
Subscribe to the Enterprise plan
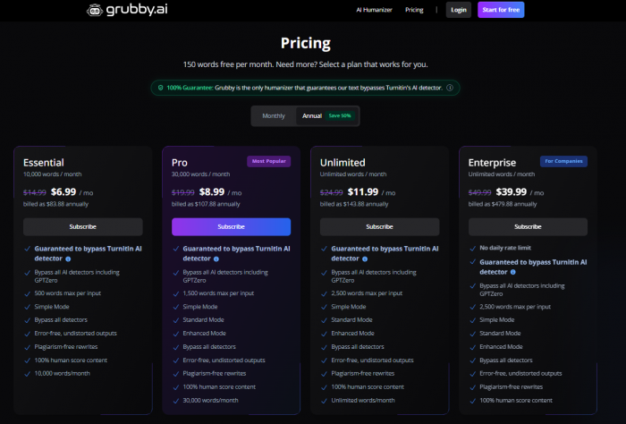coord(528,226)
